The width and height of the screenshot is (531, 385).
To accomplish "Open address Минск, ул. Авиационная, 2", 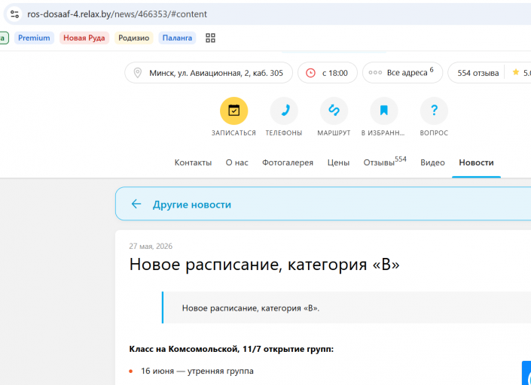I will (x=209, y=73).
